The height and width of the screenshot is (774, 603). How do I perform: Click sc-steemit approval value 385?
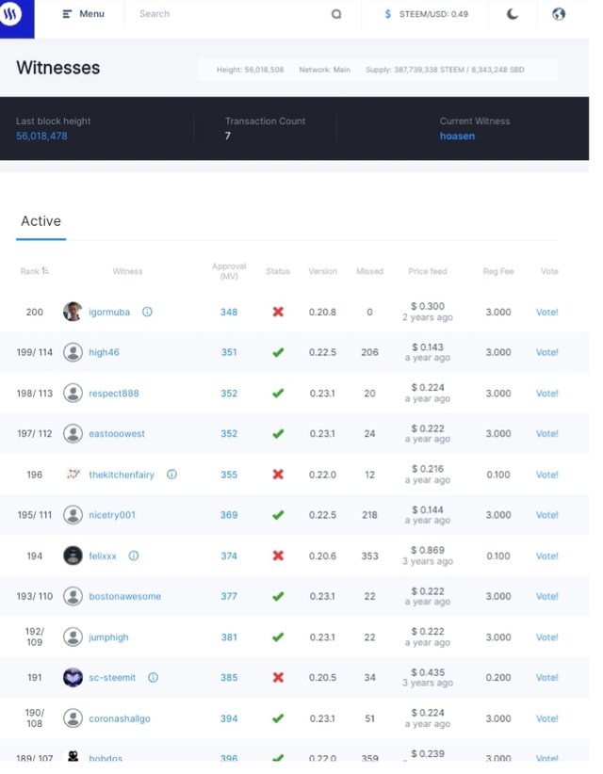pyautogui.click(x=229, y=677)
